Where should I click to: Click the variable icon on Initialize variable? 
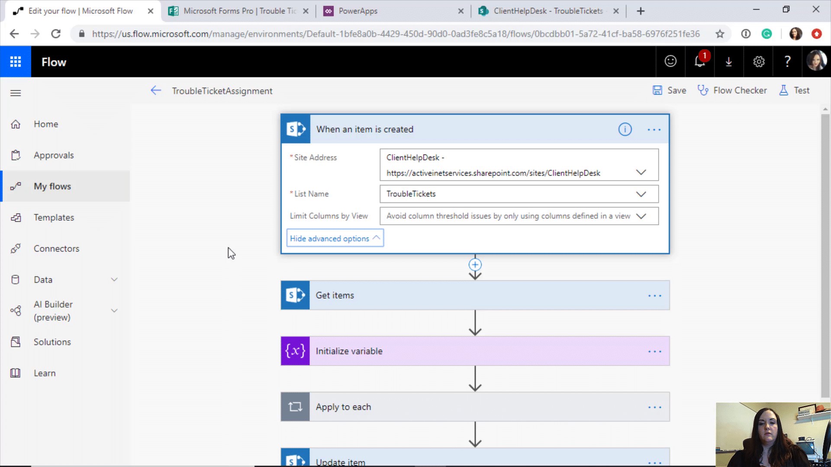tap(295, 351)
